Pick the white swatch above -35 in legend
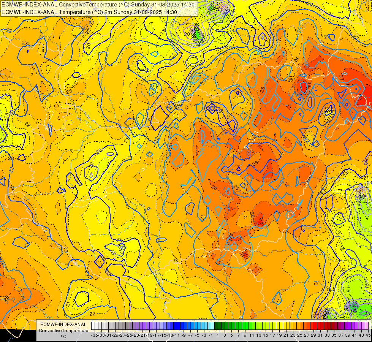This screenshot has width=372, height=342. point(93,326)
